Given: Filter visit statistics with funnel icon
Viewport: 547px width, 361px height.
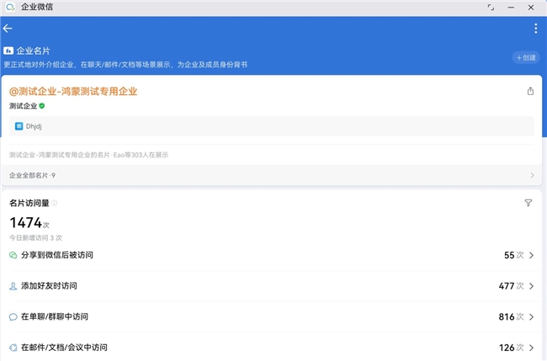Looking at the screenshot, I should pyautogui.click(x=528, y=203).
